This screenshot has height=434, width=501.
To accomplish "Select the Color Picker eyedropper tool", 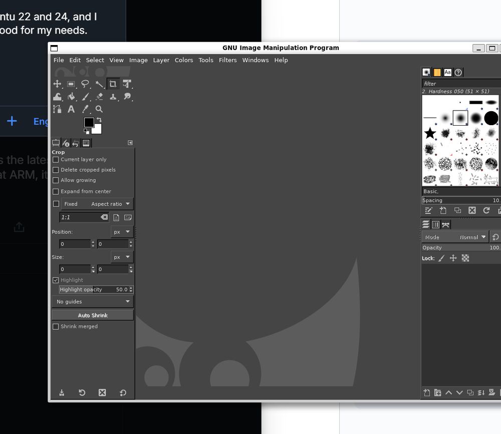I will pos(85,109).
